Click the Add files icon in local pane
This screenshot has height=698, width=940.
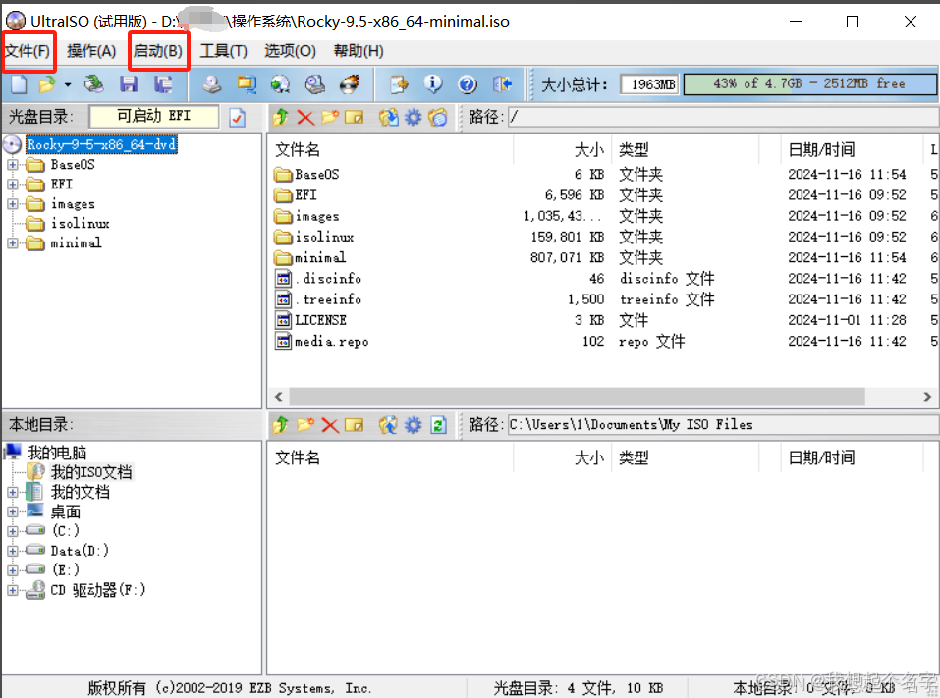click(x=388, y=425)
